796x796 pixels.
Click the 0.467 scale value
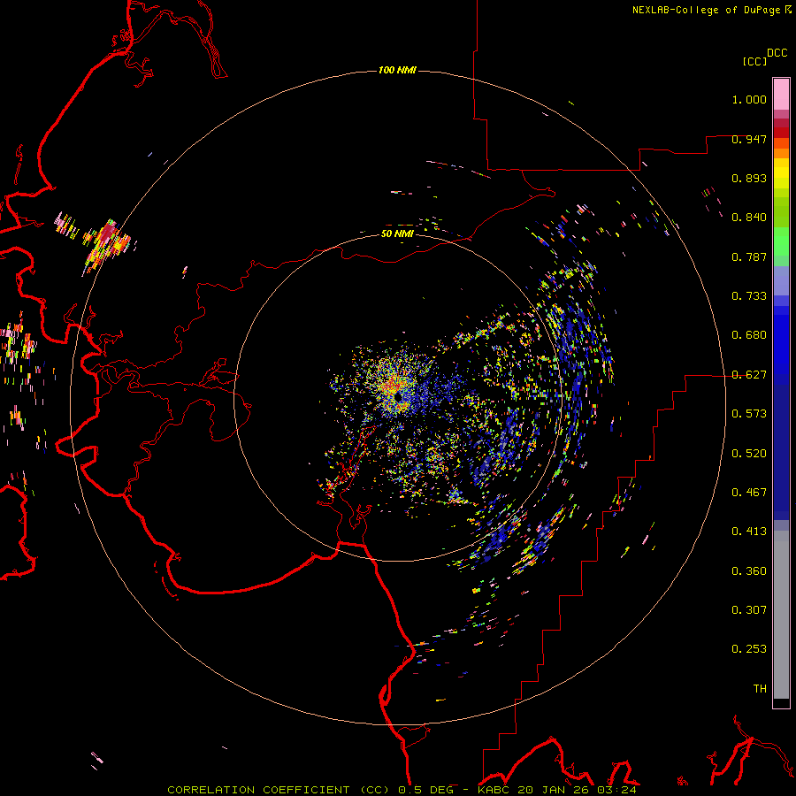tap(749, 493)
